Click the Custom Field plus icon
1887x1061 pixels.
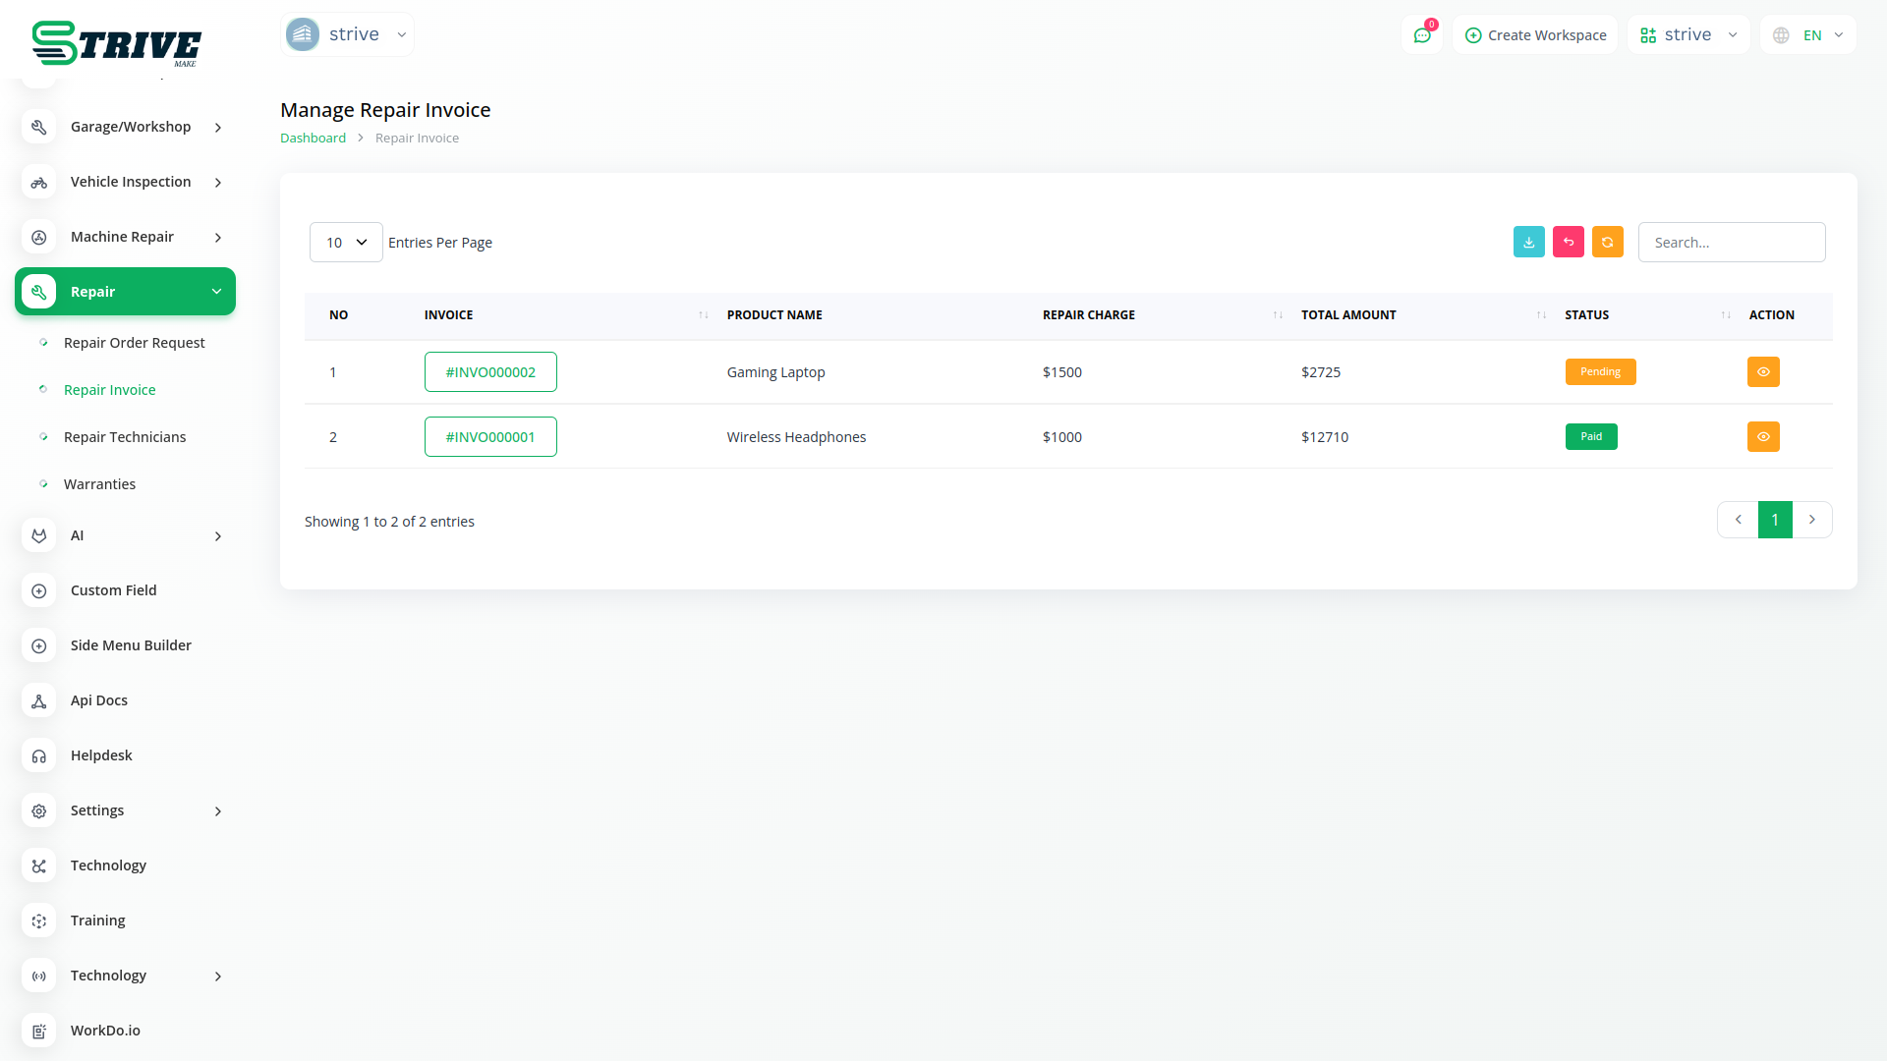[x=39, y=590]
